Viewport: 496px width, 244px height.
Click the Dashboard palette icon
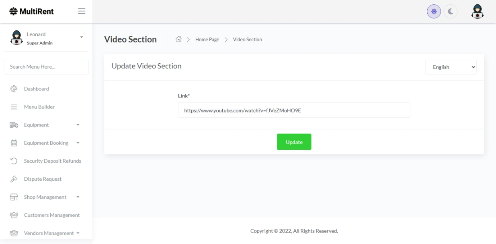pyautogui.click(x=13, y=89)
